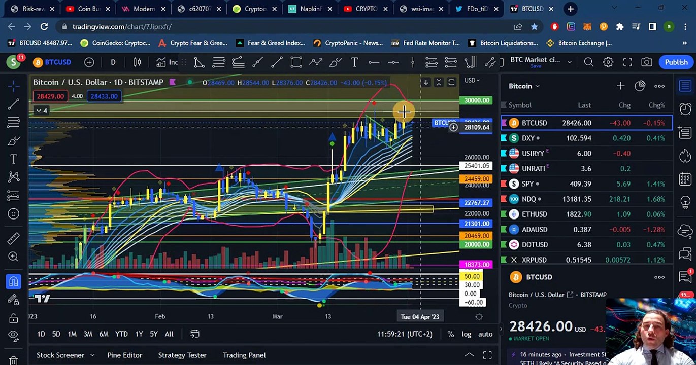Screen dimensions: 696x365
Task: Select the YTD time range
Action: 121,334
